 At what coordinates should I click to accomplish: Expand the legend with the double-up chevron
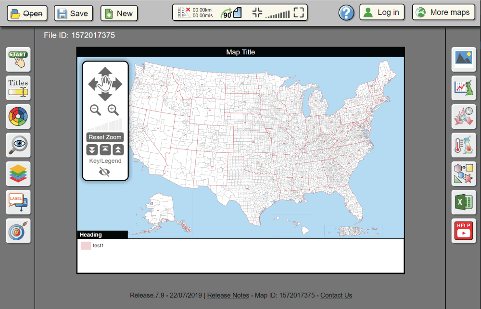[117, 149]
